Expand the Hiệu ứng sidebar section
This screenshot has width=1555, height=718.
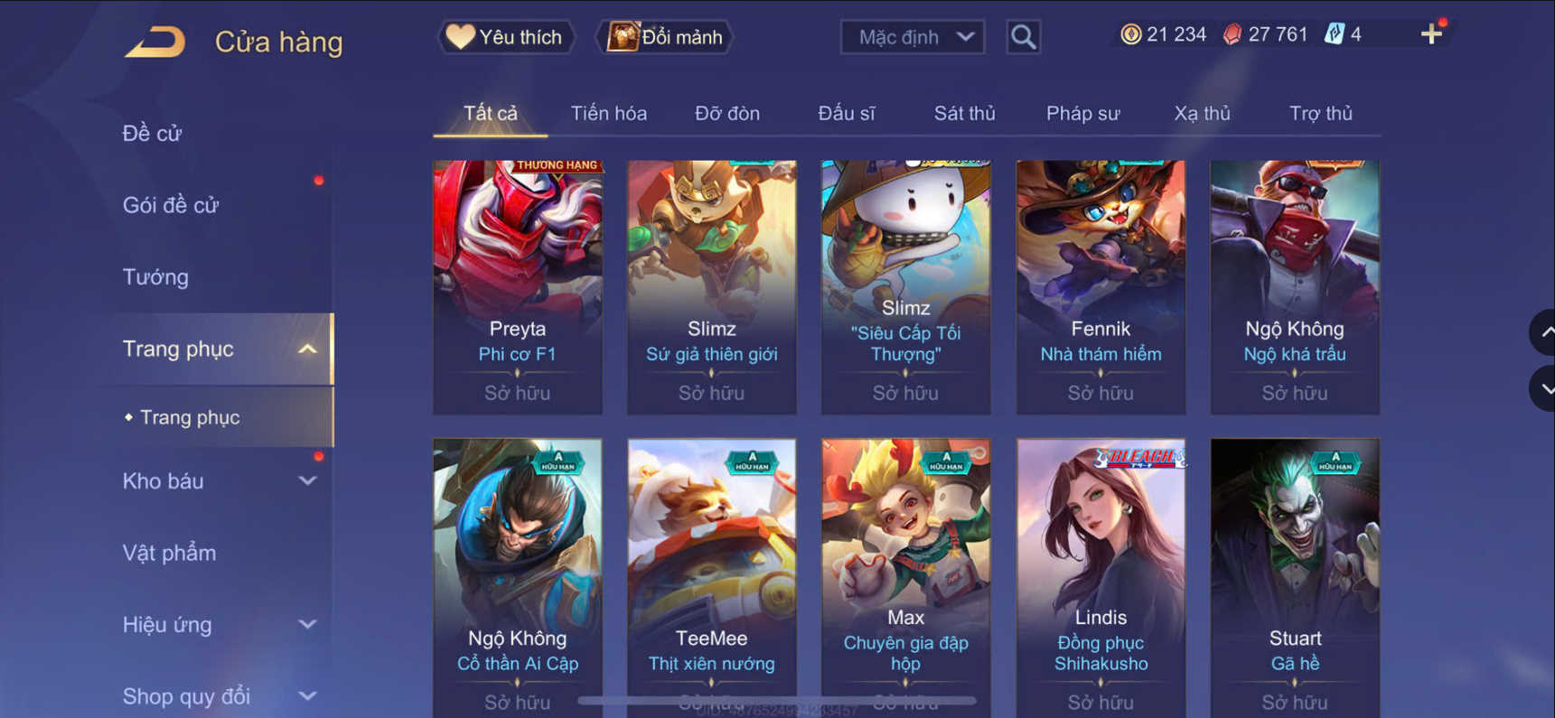coord(307,624)
